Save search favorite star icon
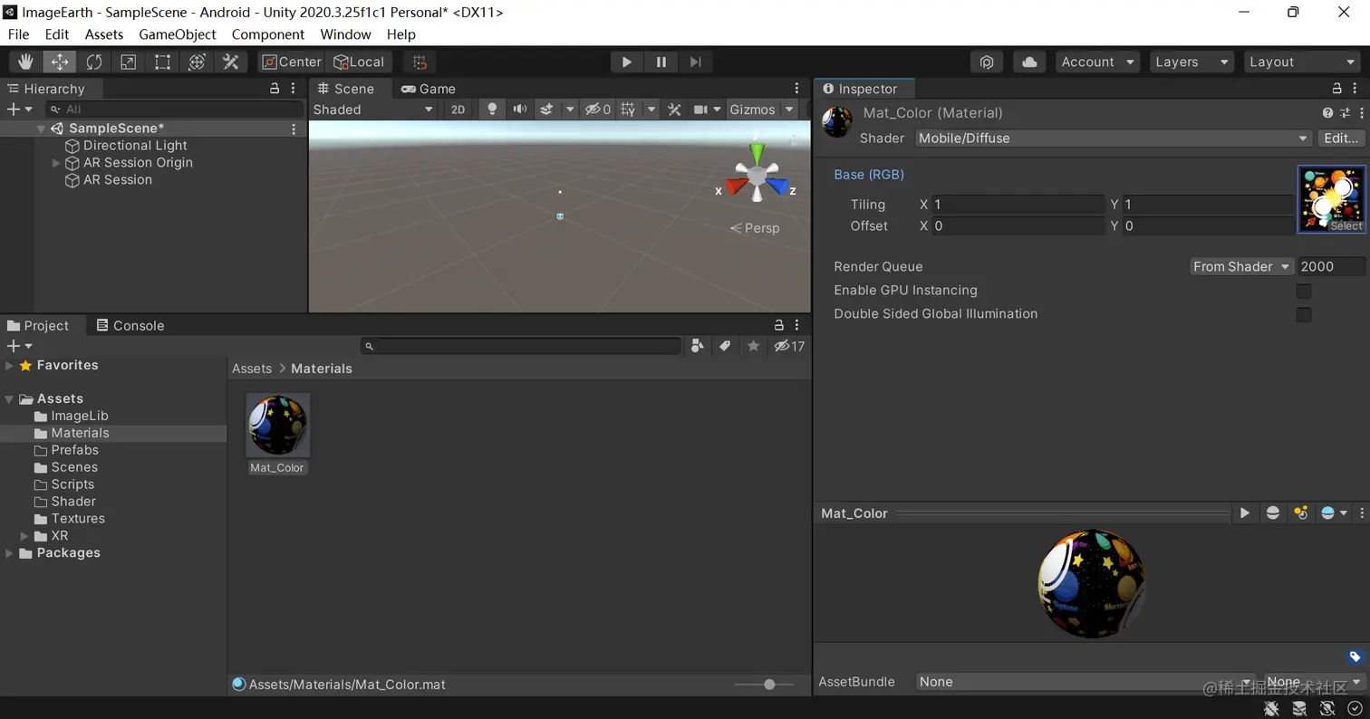Viewport: 1370px width, 719px height. 753,346
